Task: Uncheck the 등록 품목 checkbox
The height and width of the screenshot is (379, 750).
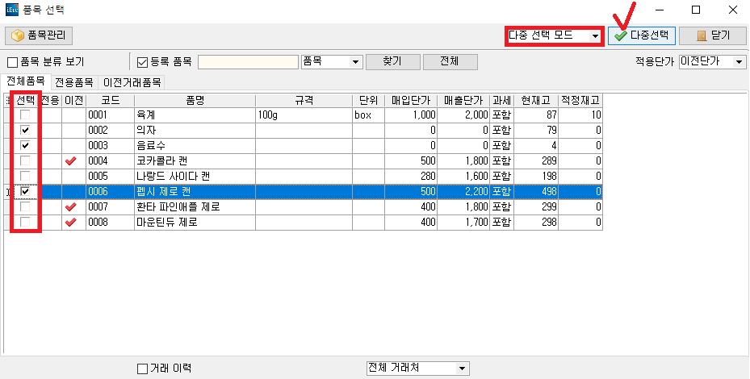Action: tap(142, 62)
